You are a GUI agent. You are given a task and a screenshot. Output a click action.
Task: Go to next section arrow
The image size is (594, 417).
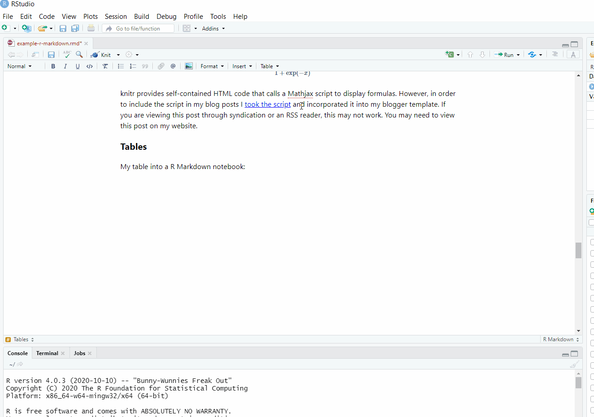pyautogui.click(x=482, y=54)
